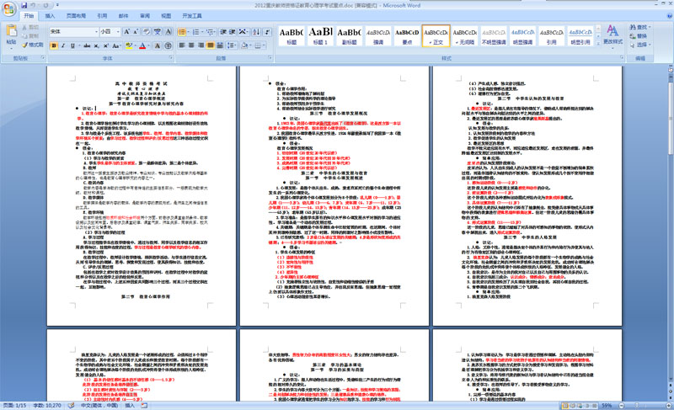The image size is (674, 410).
Task: Center align the text
Action: tap(191, 45)
